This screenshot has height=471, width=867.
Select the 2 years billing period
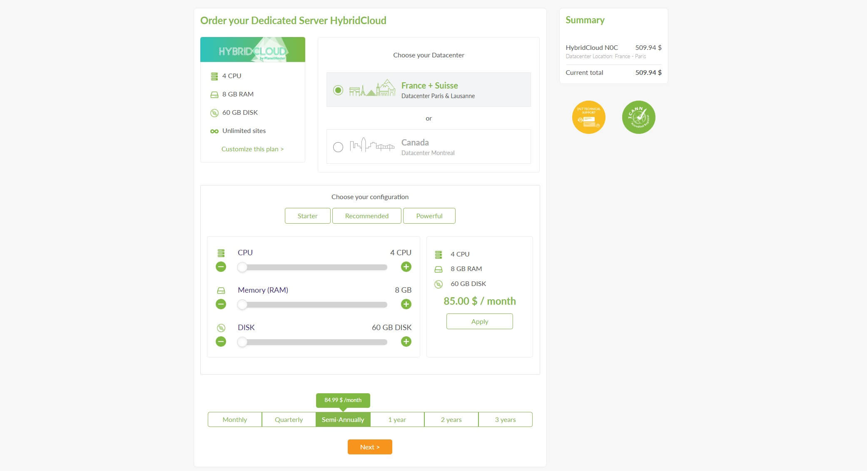click(451, 419)
